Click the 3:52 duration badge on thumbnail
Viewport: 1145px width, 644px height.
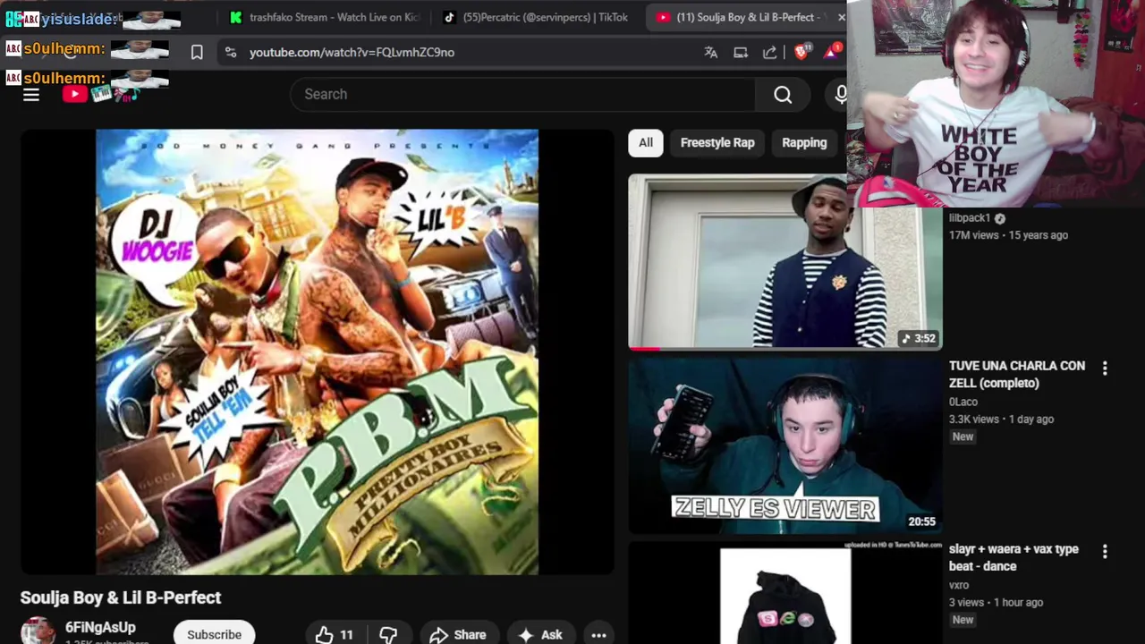919,338
